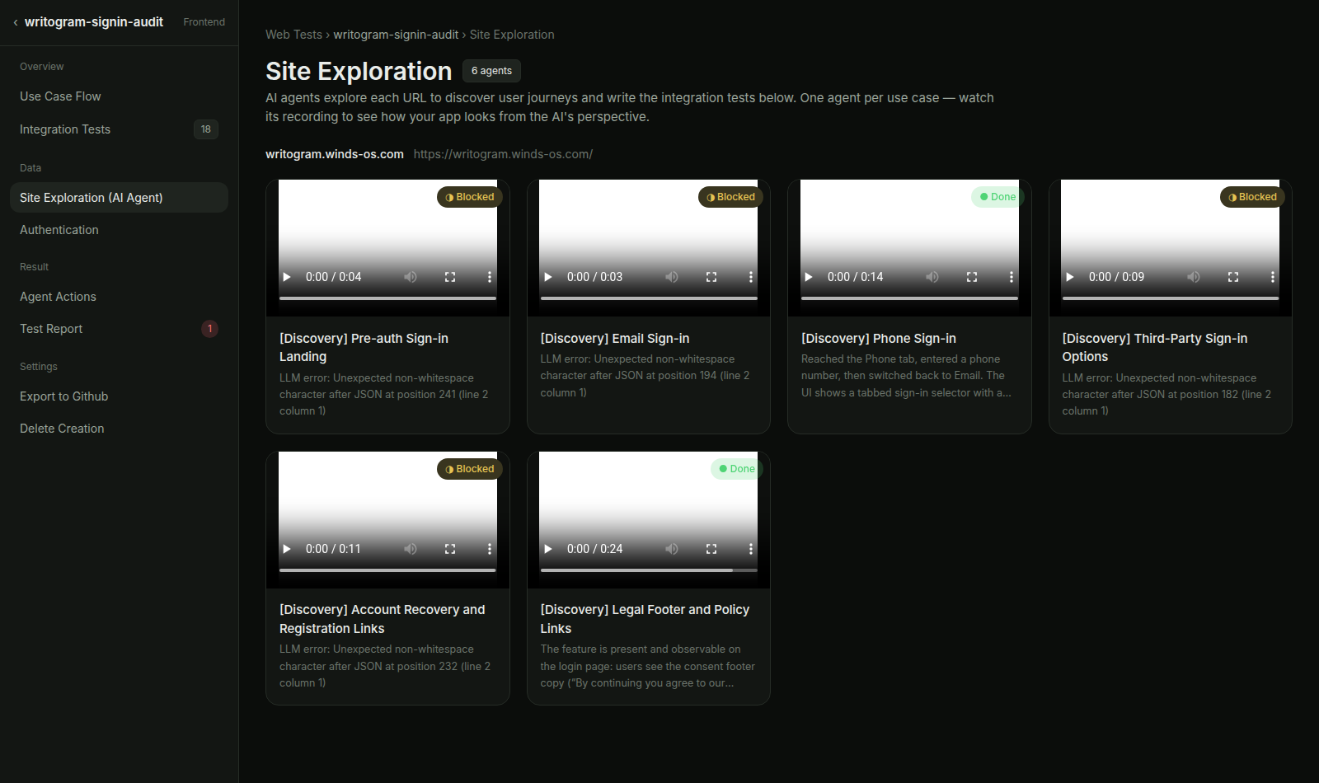Open the writogram-signin-audit breadcrumb
This screenshot has height=783, width=1319.
[396, 35]
